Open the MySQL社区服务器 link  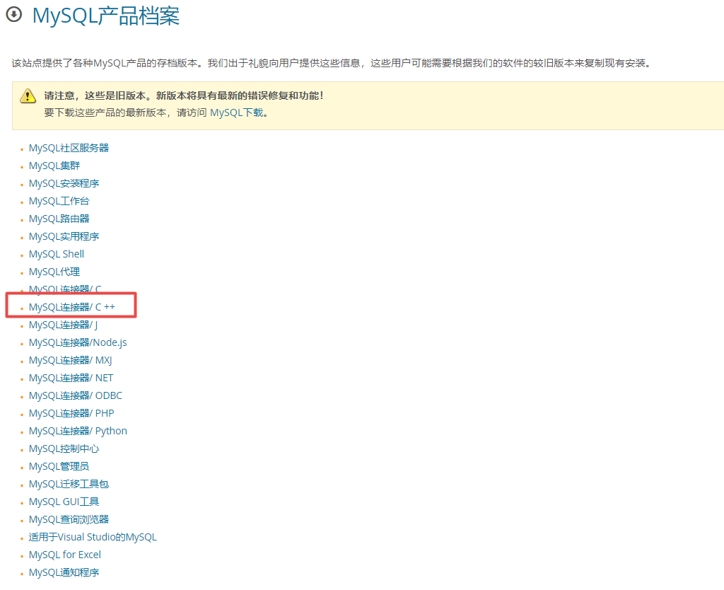[69, 148]
